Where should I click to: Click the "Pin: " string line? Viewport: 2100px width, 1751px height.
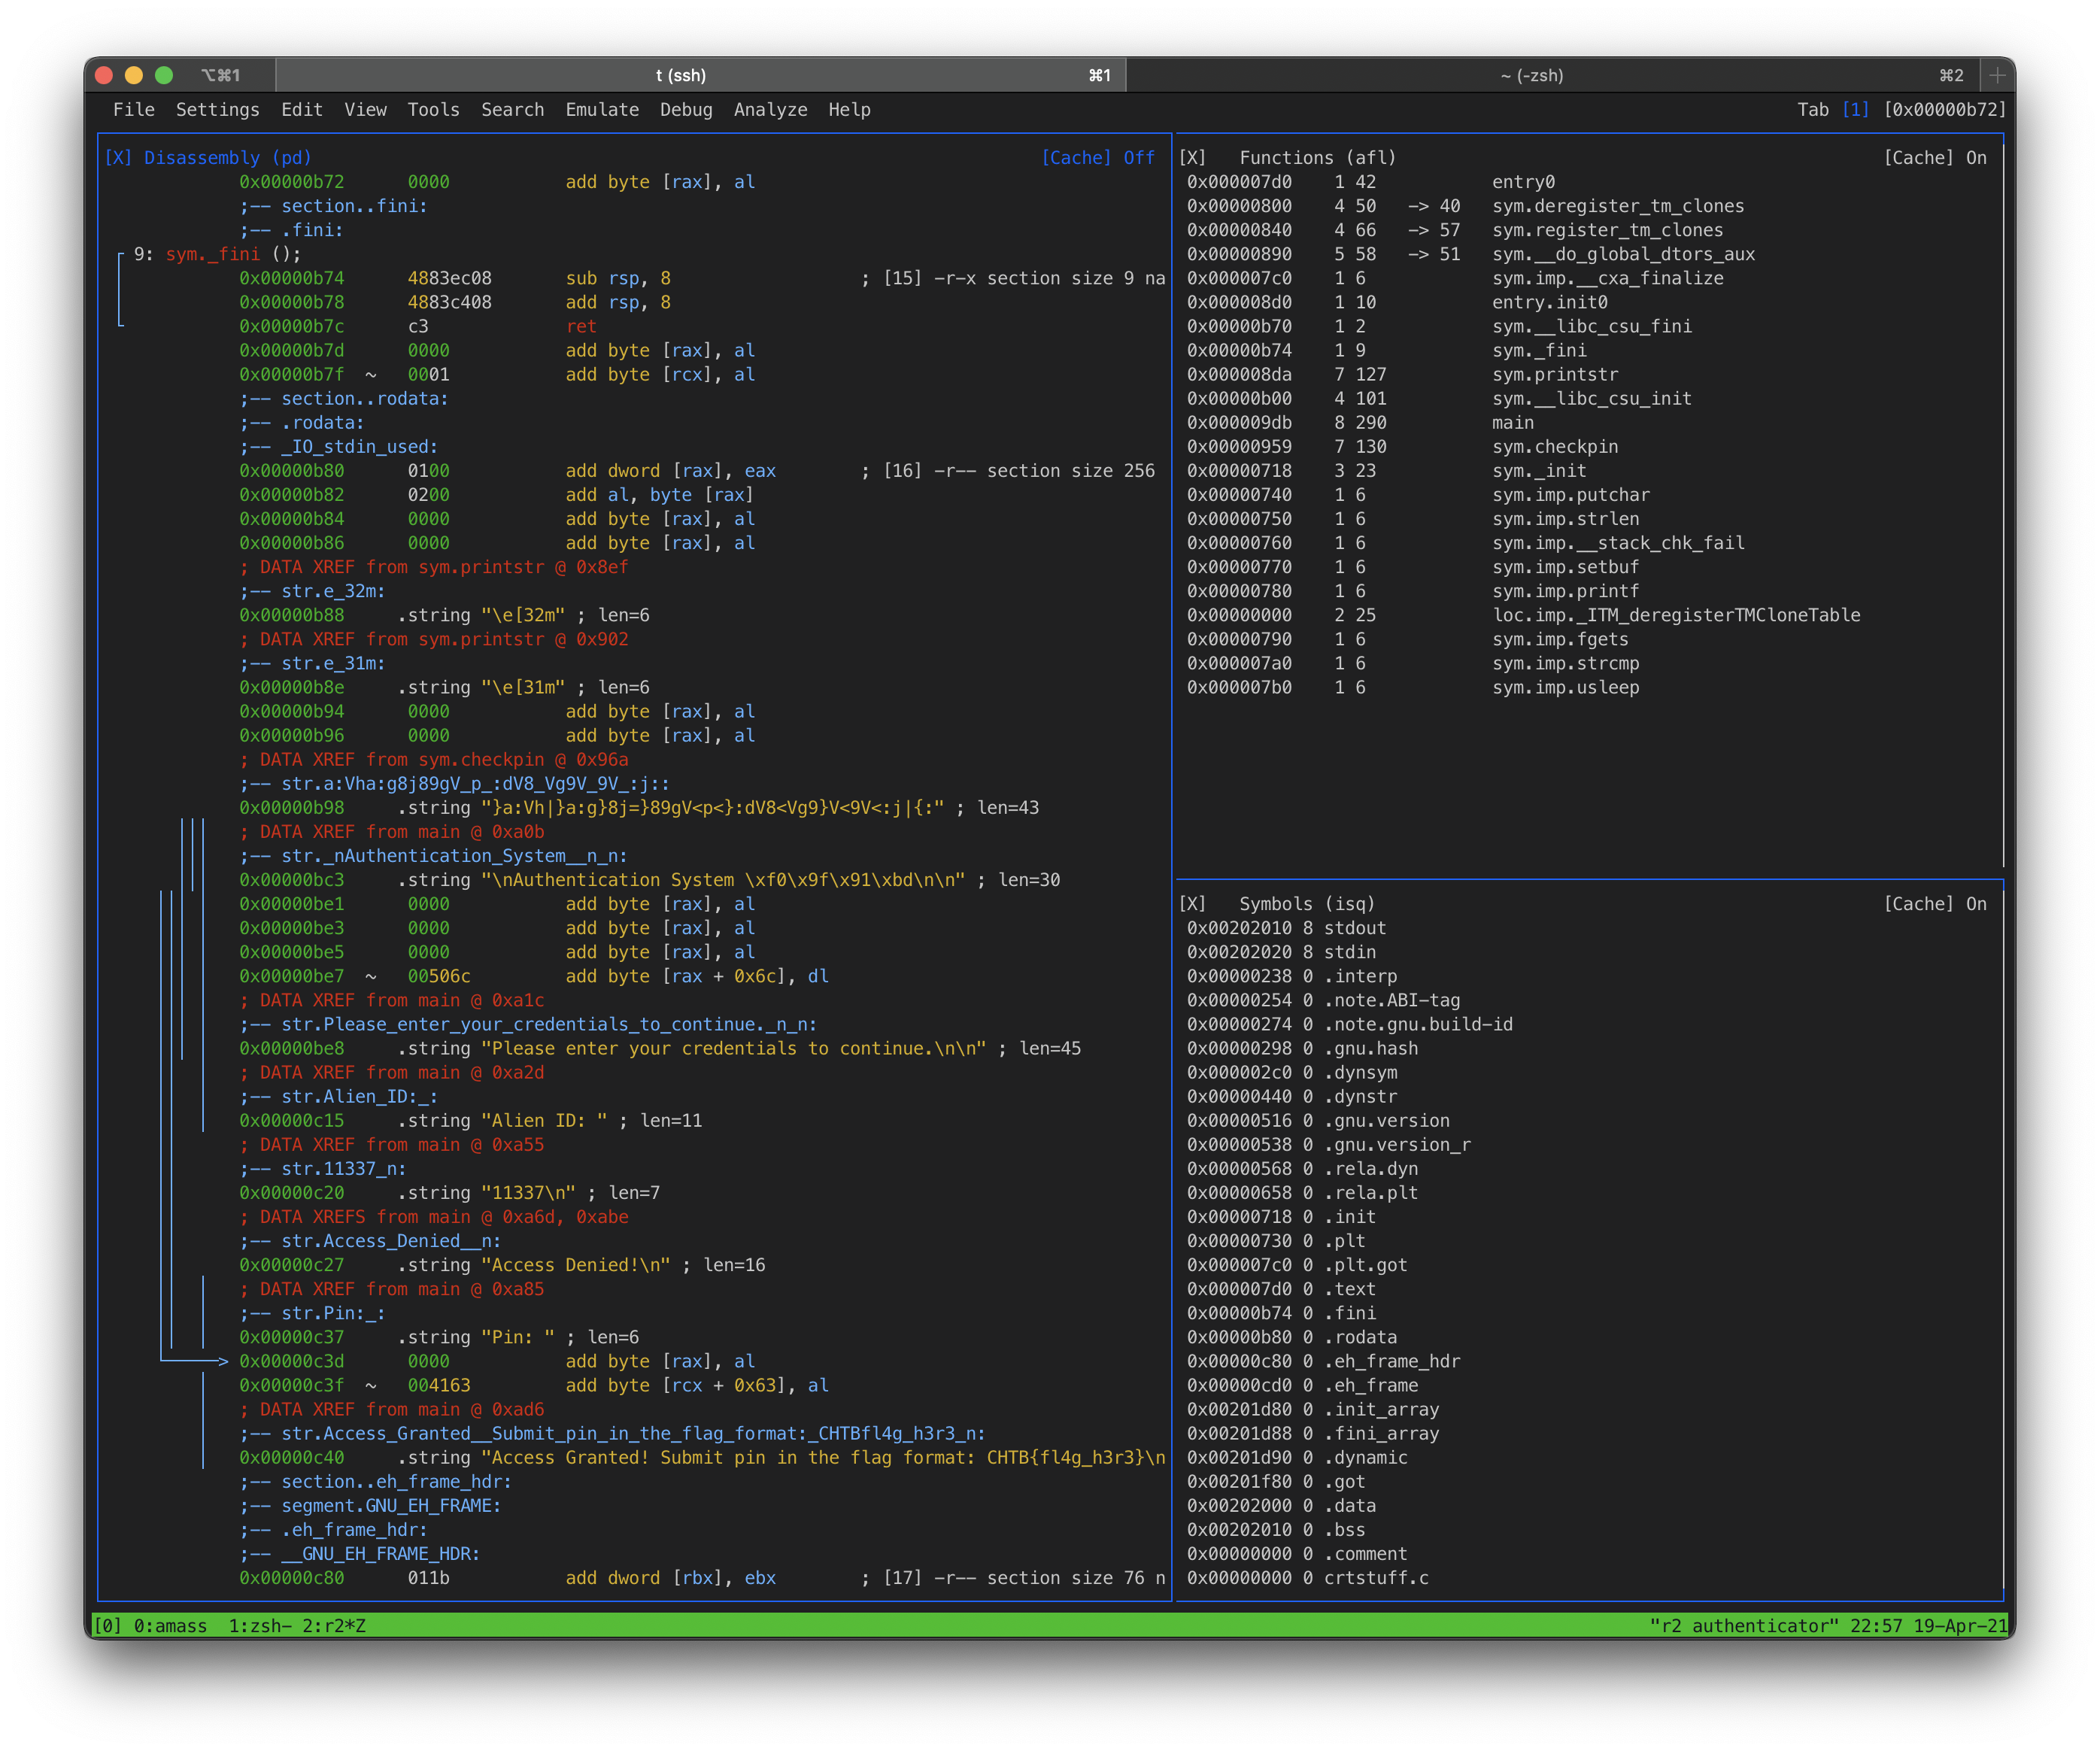tap(438, 1337)
